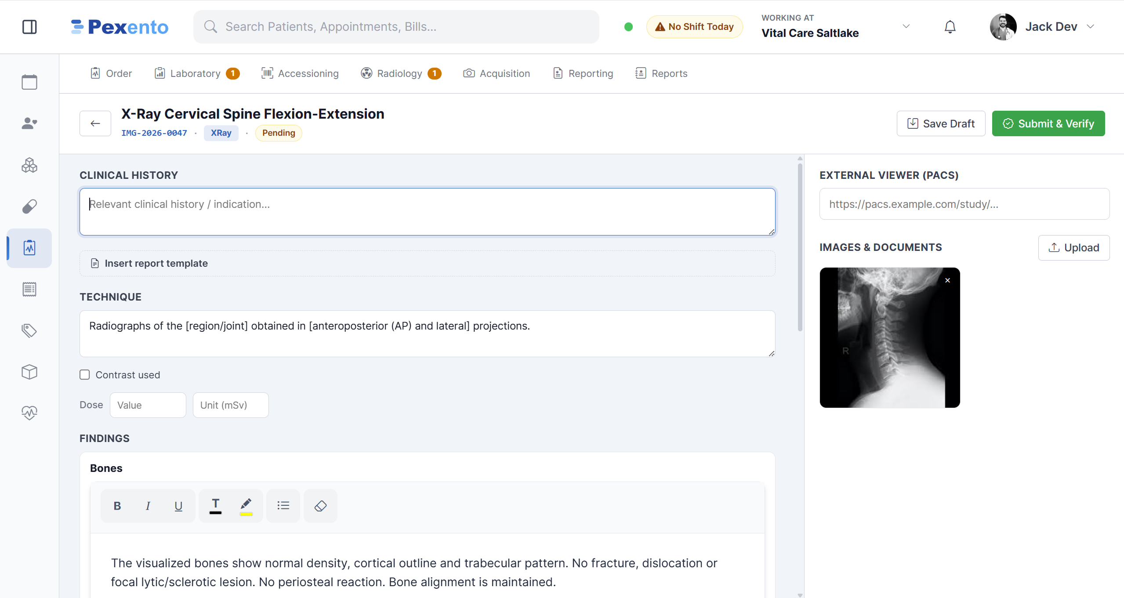Toggle the Contrast used checkbox
This screenshot has width=1124, height=598.
85,375
